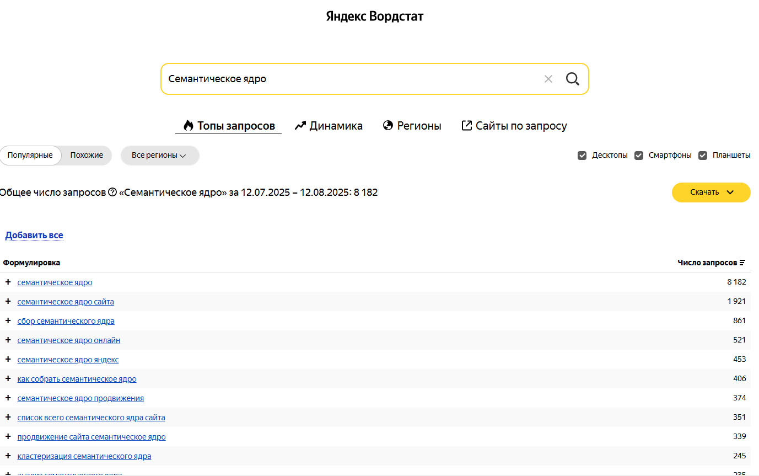Click the 351 query count value
Screen dimensions: 759x476
pos(739,417)
